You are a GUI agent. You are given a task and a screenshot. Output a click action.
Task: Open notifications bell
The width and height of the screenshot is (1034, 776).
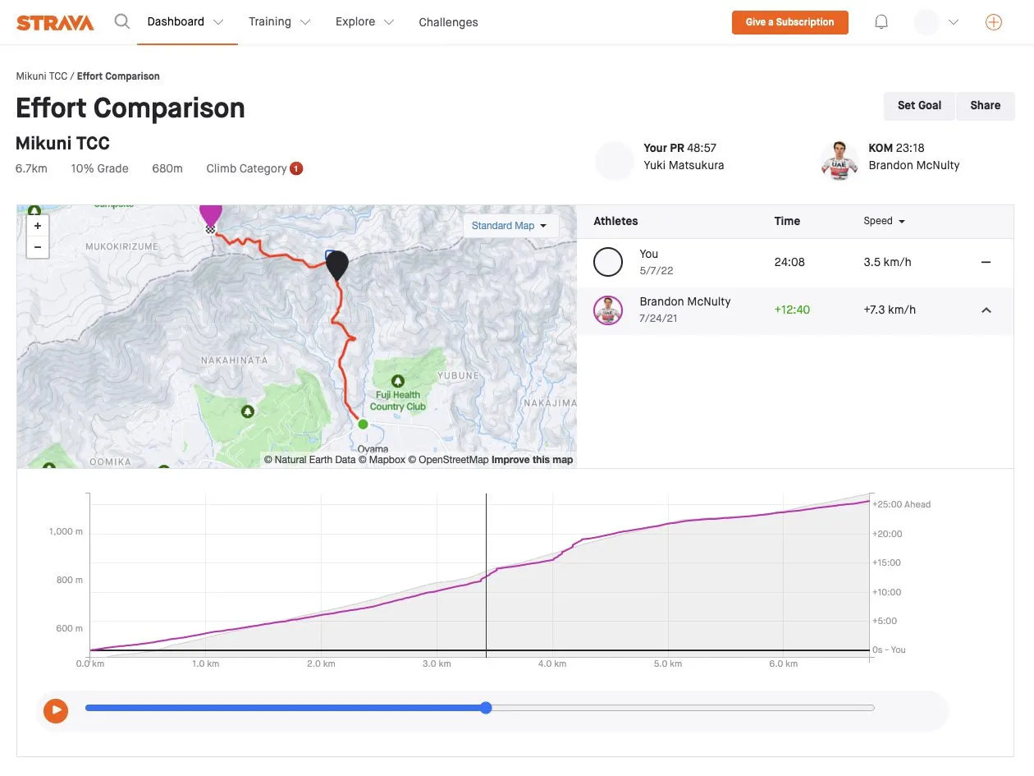pos(881,22)
